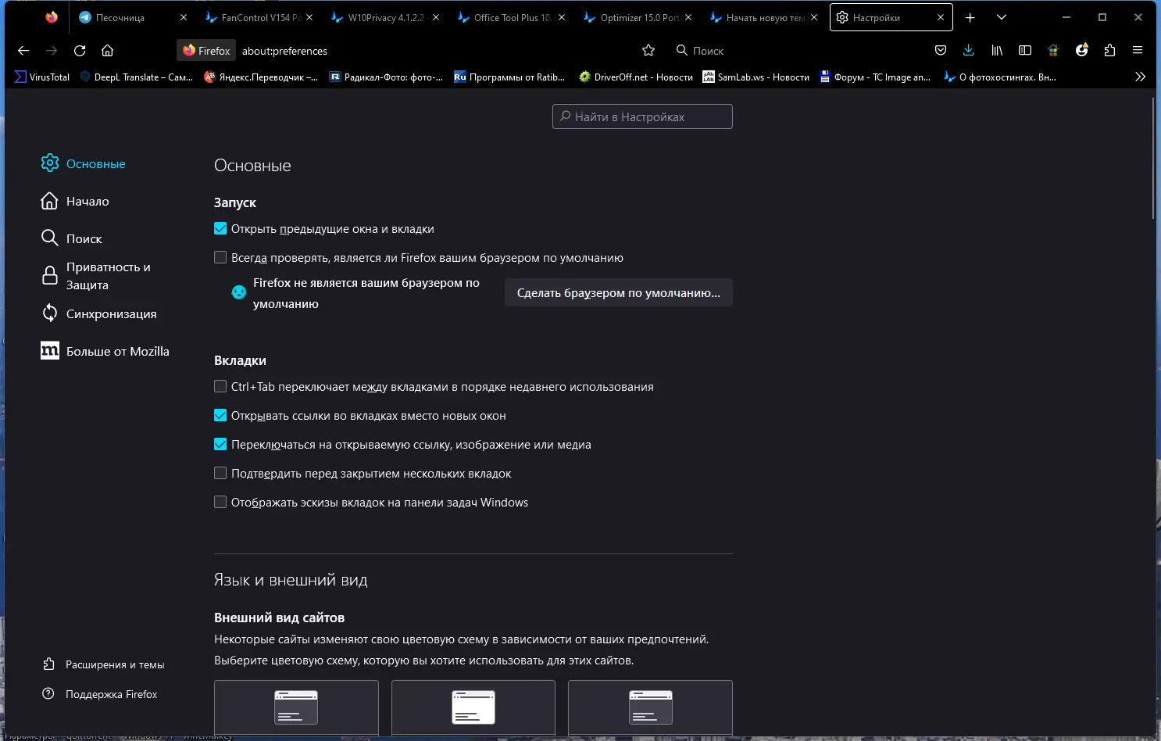Select the middle light site theme thumbnail
1161x741 pixels.
pos(473,707)
